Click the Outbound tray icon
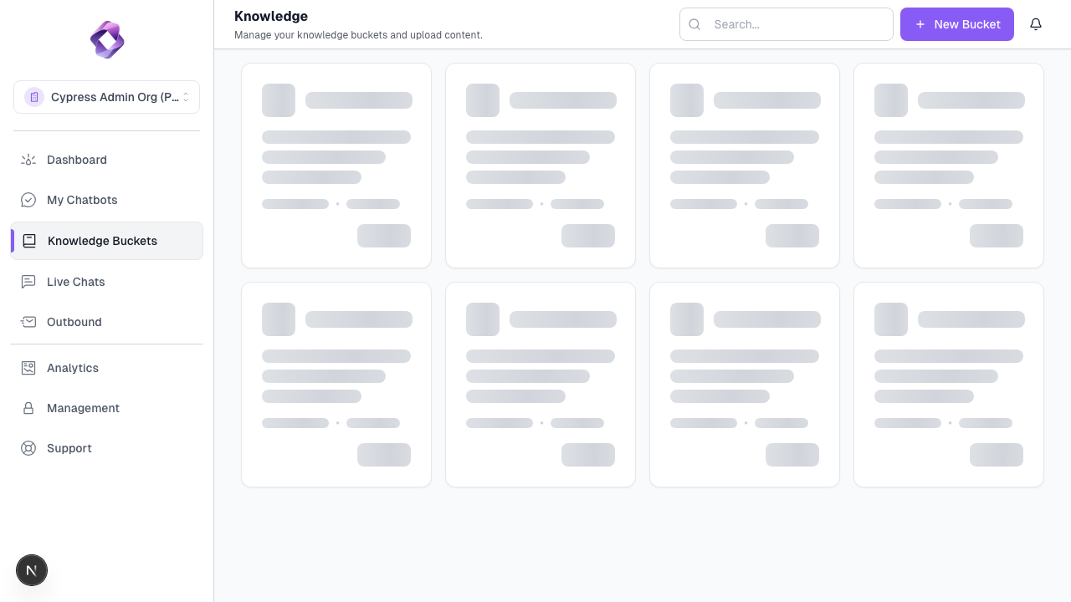Screen dimensions: 1071x602 click(28, 322)
